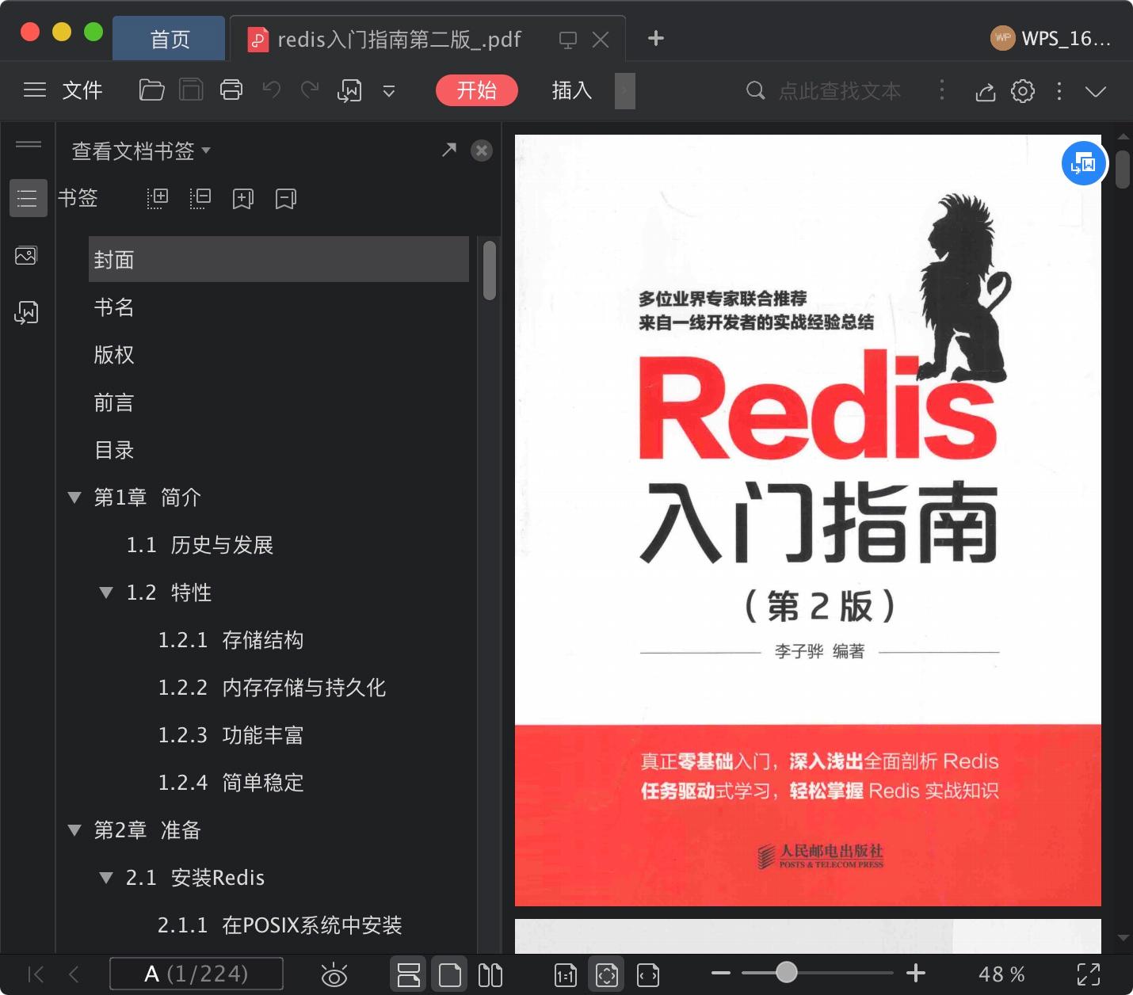
Task: Select the 插入 ribbon tab
Action: click(571, 90)
